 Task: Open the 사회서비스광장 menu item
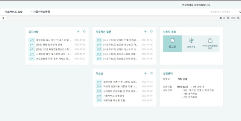click(42, 12)
